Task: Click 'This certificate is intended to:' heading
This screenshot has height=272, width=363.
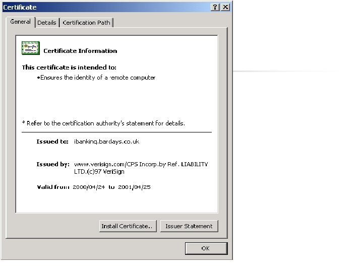Action: click(x=69, y=67)
